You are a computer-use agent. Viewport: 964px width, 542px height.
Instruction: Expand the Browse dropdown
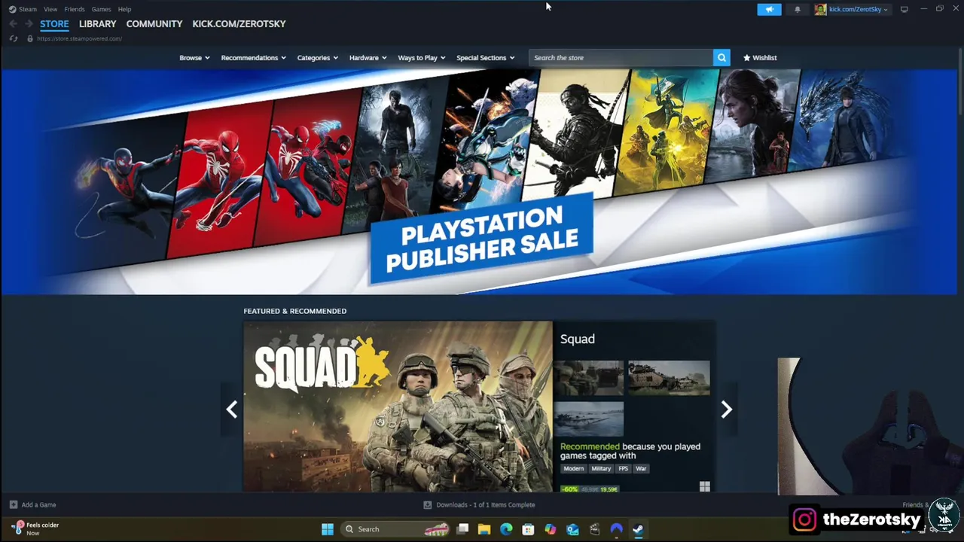point(194,57)
